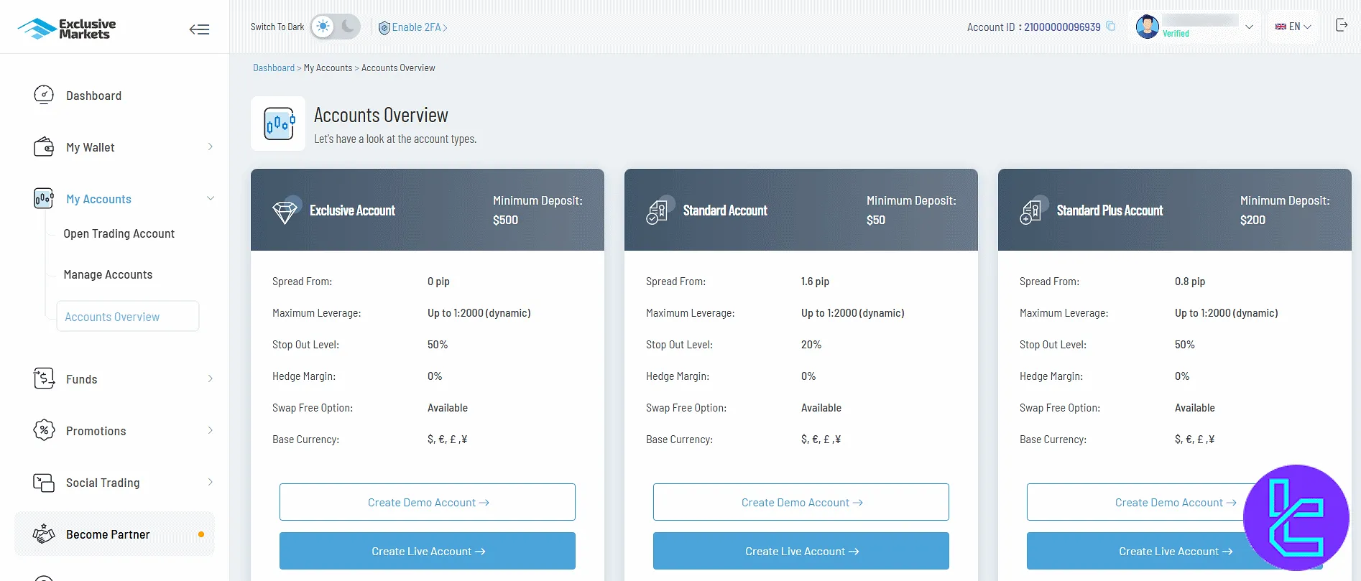Click the moon icon in theme switch
This screenshot has height=581, width=1361.
coord(348,27)
